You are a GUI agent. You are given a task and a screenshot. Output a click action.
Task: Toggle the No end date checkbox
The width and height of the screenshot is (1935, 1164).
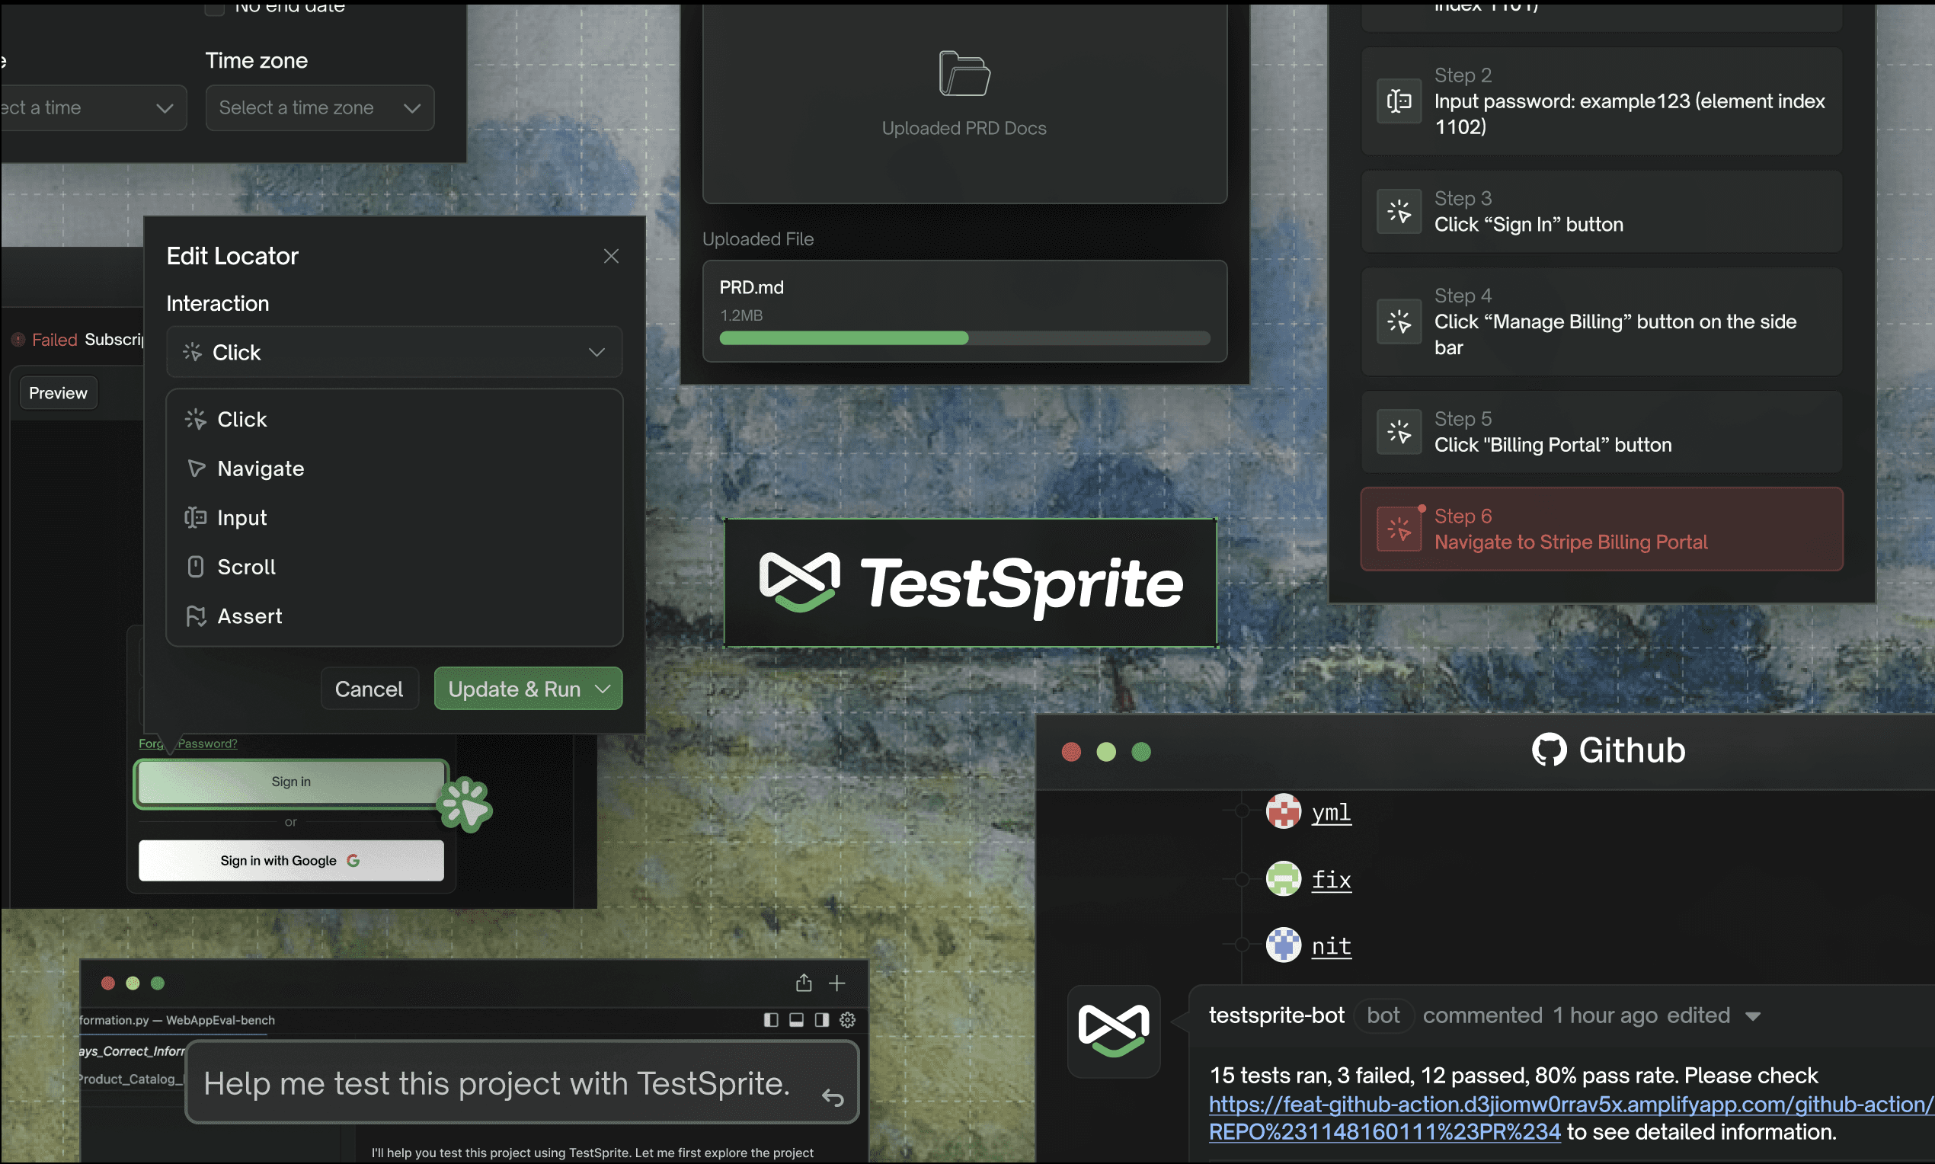(214, 8)
